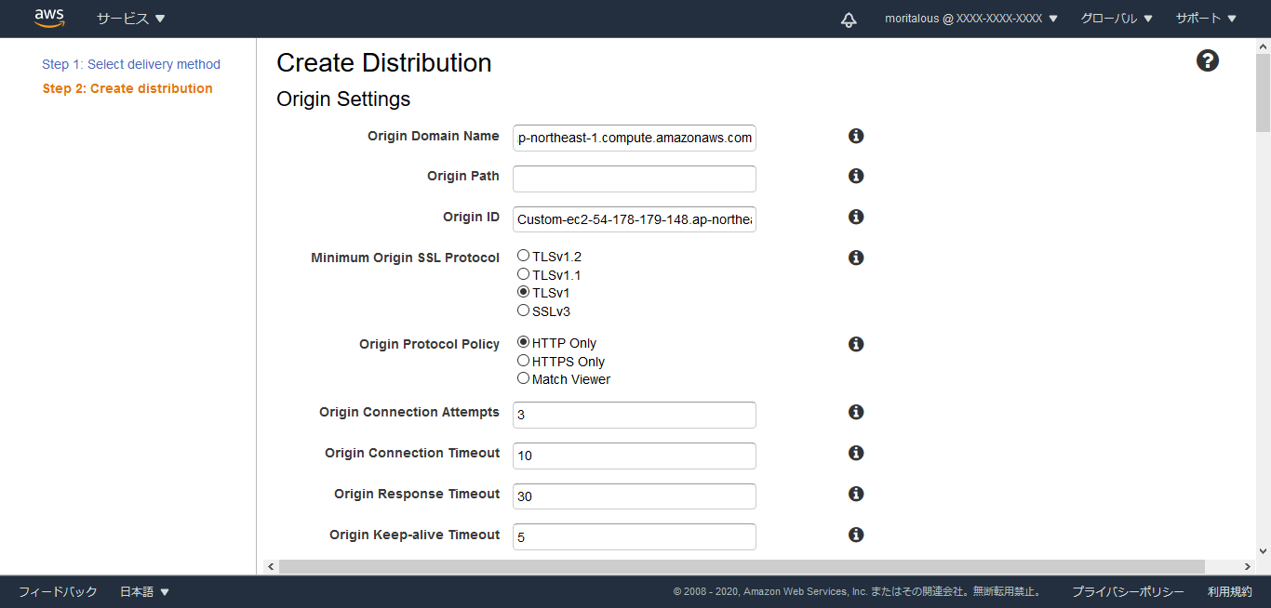Screen dimensions: 1271x608
Task: Expand the サービス services dropdown
Action: click(x=130, y=19)
